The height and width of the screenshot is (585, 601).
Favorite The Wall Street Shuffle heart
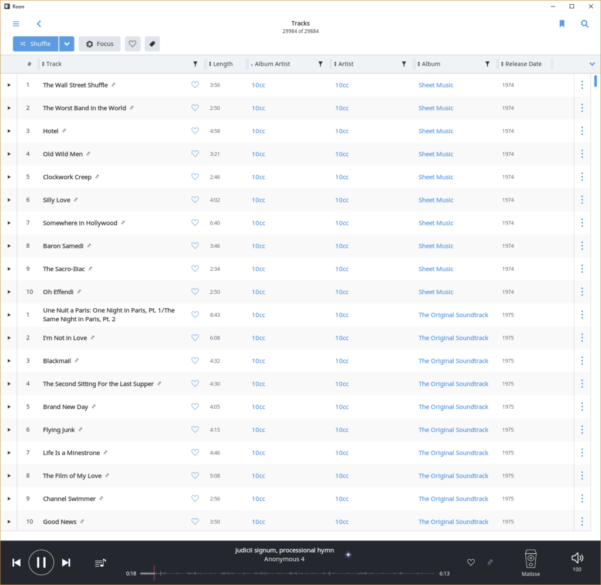pos(195,85)
